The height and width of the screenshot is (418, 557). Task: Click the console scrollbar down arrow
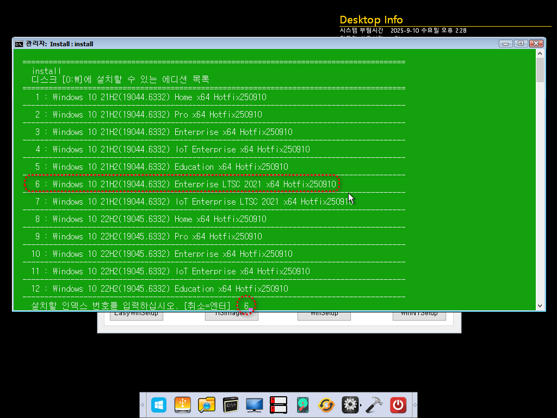point(540,306)
